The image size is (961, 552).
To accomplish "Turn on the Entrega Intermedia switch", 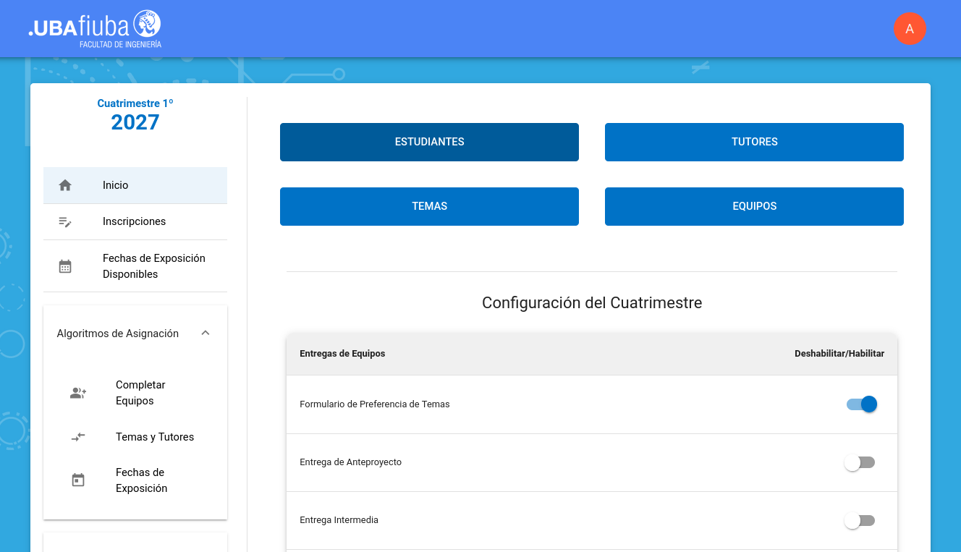I will [x=860, y=520].
